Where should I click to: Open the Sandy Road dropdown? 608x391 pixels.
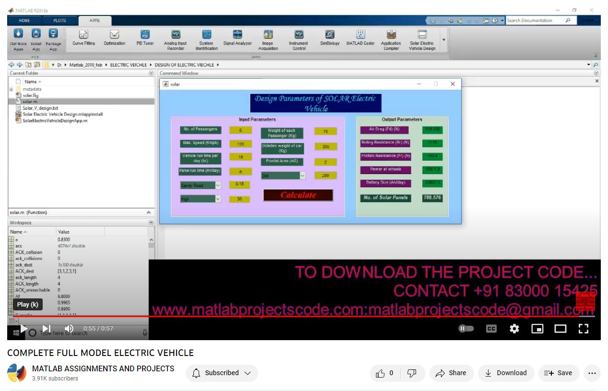(x=200, y=185)
